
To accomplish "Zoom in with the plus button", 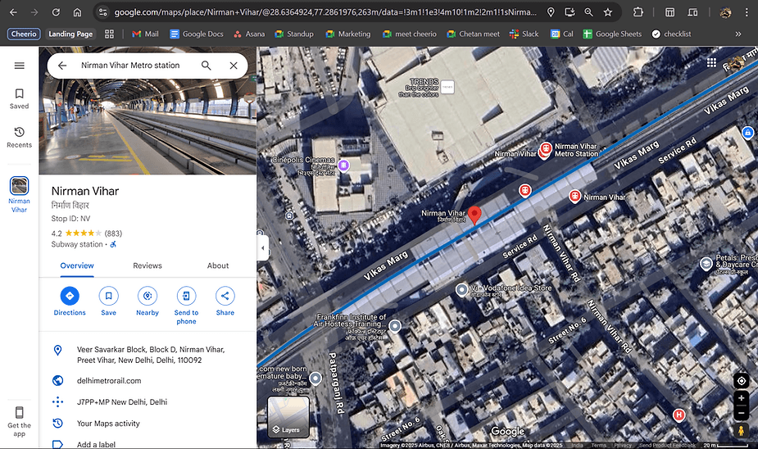I will [741, 397].
